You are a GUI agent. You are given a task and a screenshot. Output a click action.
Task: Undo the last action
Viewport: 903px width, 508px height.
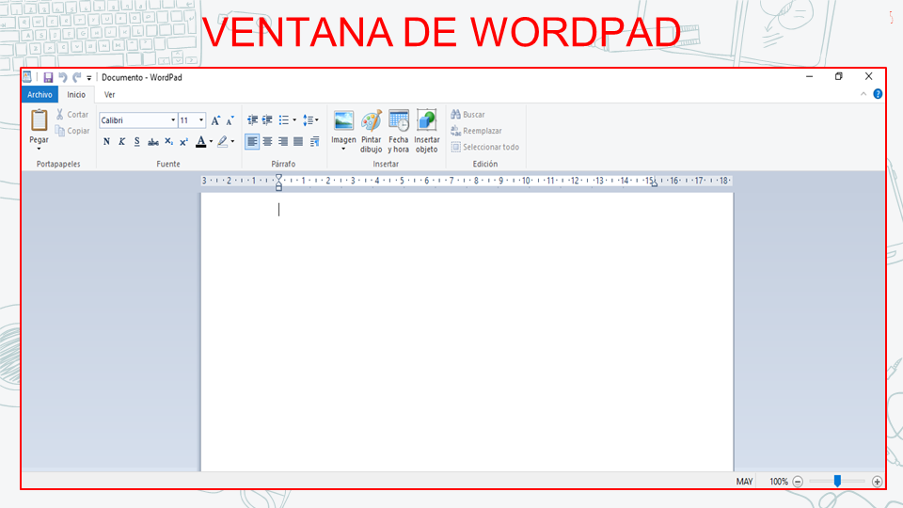tap(63, 77)
